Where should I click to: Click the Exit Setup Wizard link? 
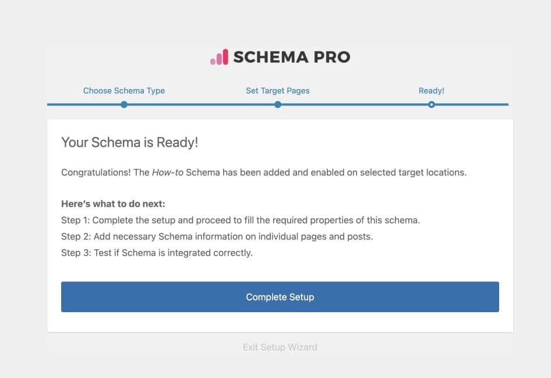click(280, 347)
